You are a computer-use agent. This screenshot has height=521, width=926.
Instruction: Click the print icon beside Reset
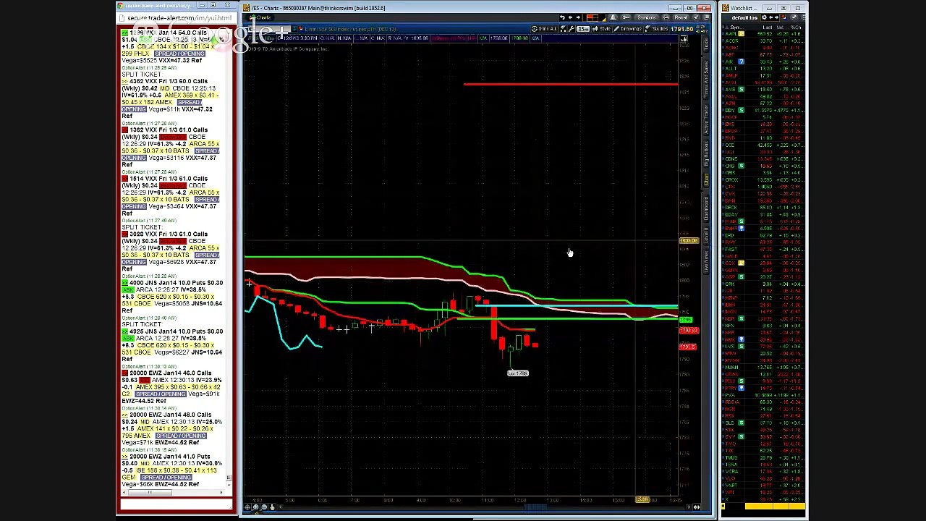(666, 17)
